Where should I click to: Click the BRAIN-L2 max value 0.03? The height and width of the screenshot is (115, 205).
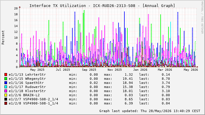tap(129, 95)
